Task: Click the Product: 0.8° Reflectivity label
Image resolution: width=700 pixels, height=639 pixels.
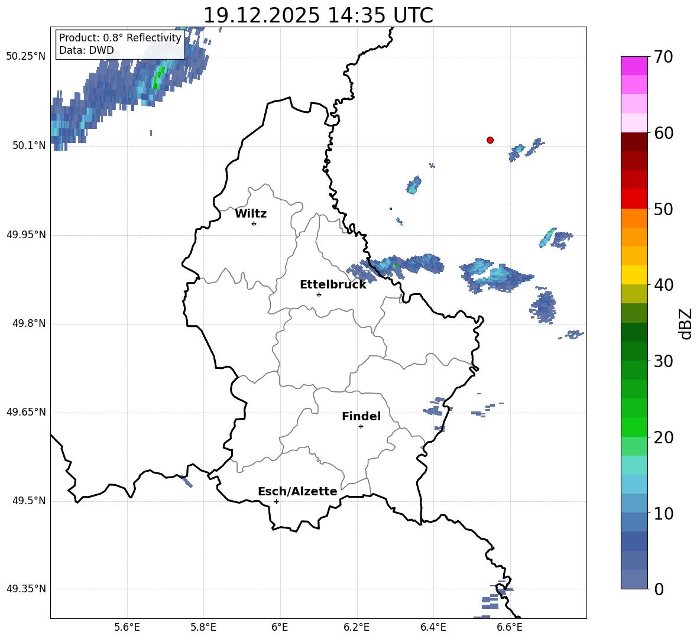Action: tap(120, 37)
